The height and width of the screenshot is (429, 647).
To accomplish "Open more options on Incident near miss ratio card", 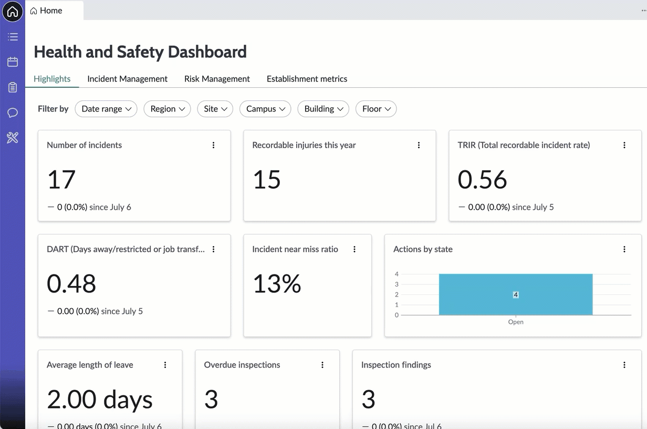I will pyautogui.click(x=354, y=249).
